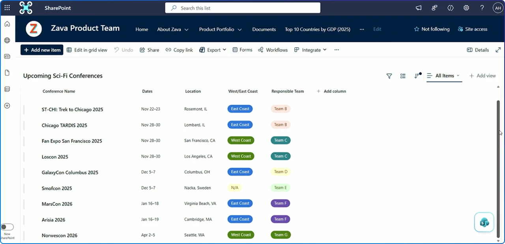Open SharePoint Settings gear icon

click(x=466, y=7)
